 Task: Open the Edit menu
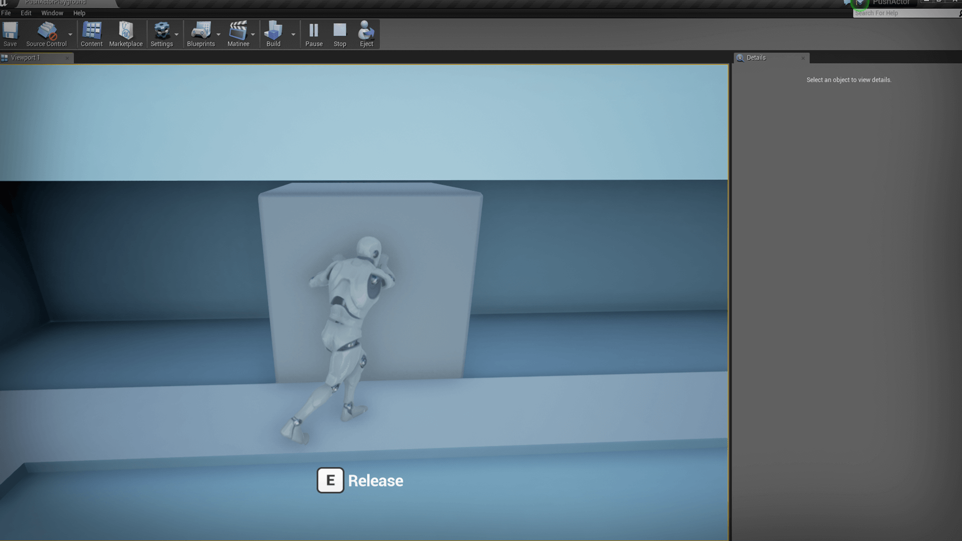(26, 13)
